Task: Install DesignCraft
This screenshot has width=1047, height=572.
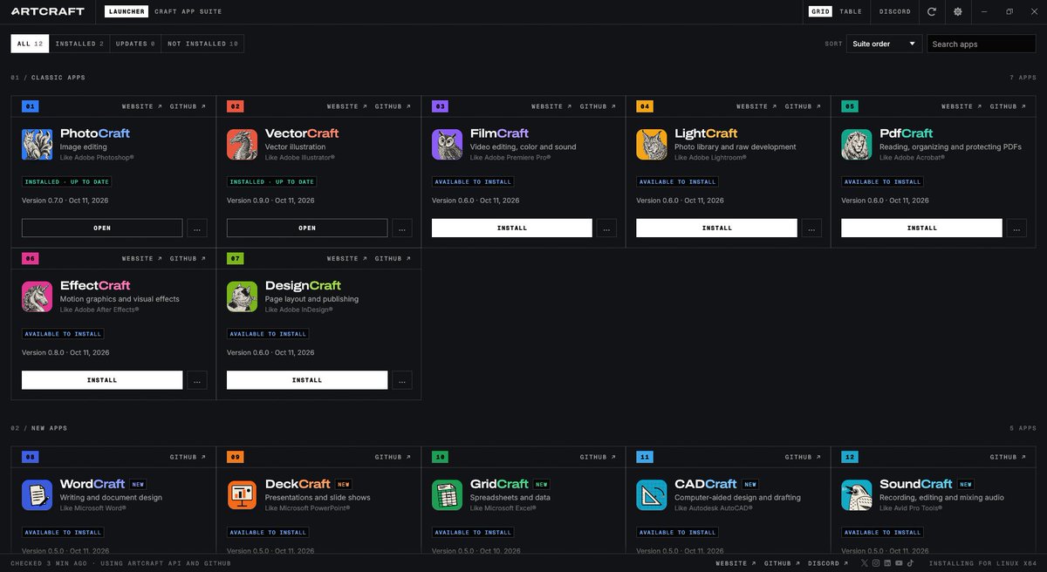Action: (x=307, y=380)
